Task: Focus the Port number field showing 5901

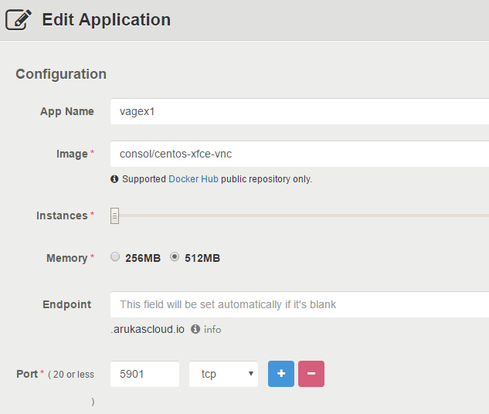Action: [144, 374]
